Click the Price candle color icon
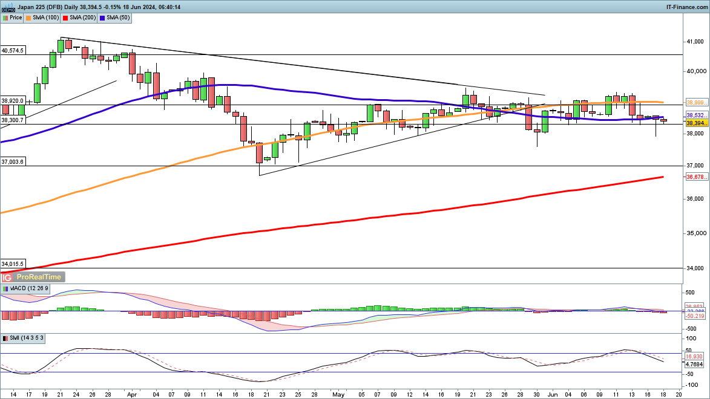The width and height of the screenshot is (710, 399). (x=5, y=18)
